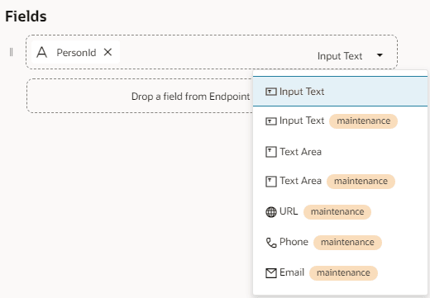Click the maintenance badge next to Email
Viewport: 430px width, 298px height.
point(343,273)
